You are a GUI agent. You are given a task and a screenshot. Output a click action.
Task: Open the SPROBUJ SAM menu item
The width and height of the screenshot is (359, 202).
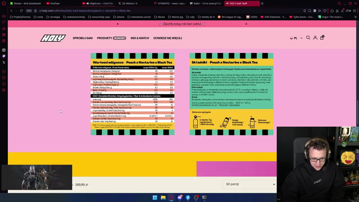coord(82,38)
